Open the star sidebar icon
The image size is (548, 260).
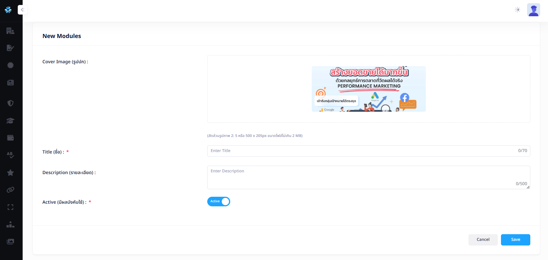10,173
